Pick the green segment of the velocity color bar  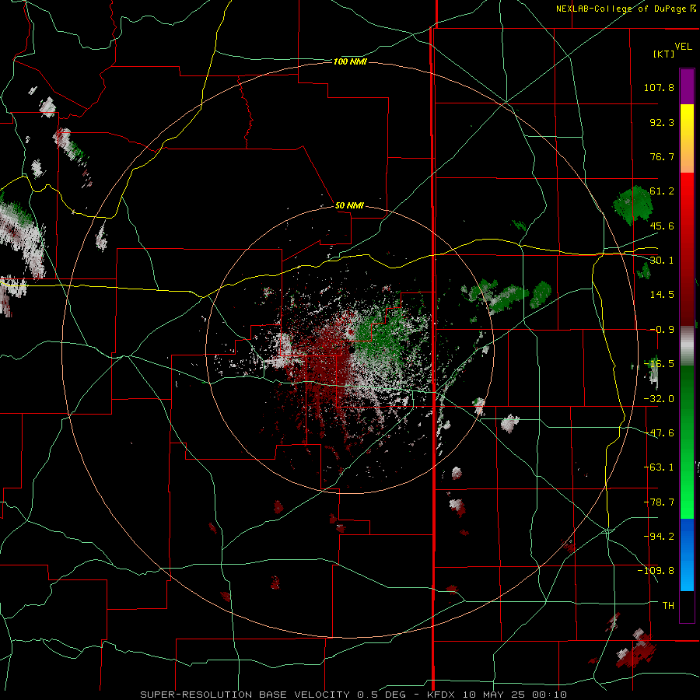coord(687,442)
